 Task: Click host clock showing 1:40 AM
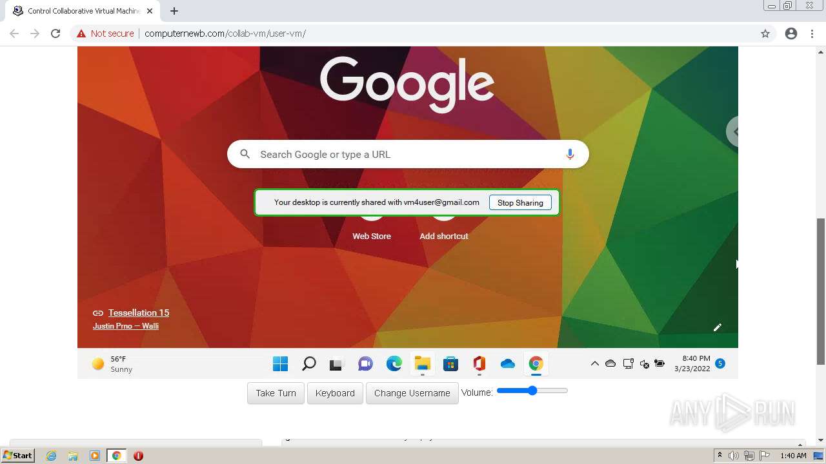(x=793, y=456)
